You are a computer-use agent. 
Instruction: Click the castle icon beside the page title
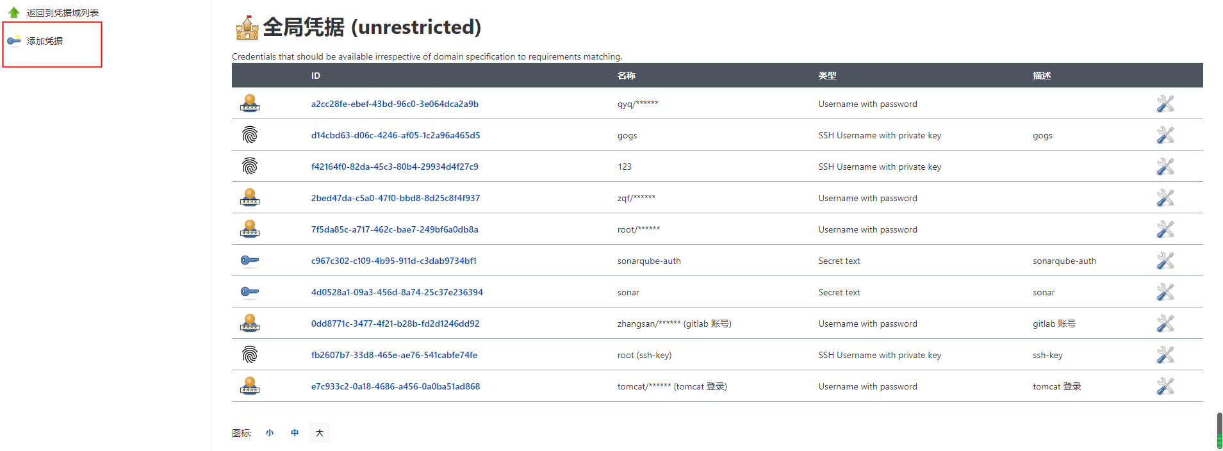coord(247,28)
